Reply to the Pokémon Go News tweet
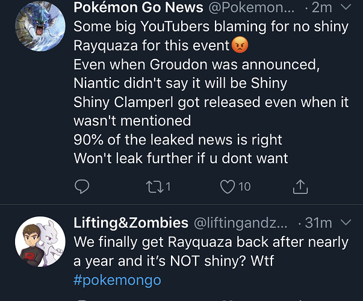 click(x=82, y=187)
